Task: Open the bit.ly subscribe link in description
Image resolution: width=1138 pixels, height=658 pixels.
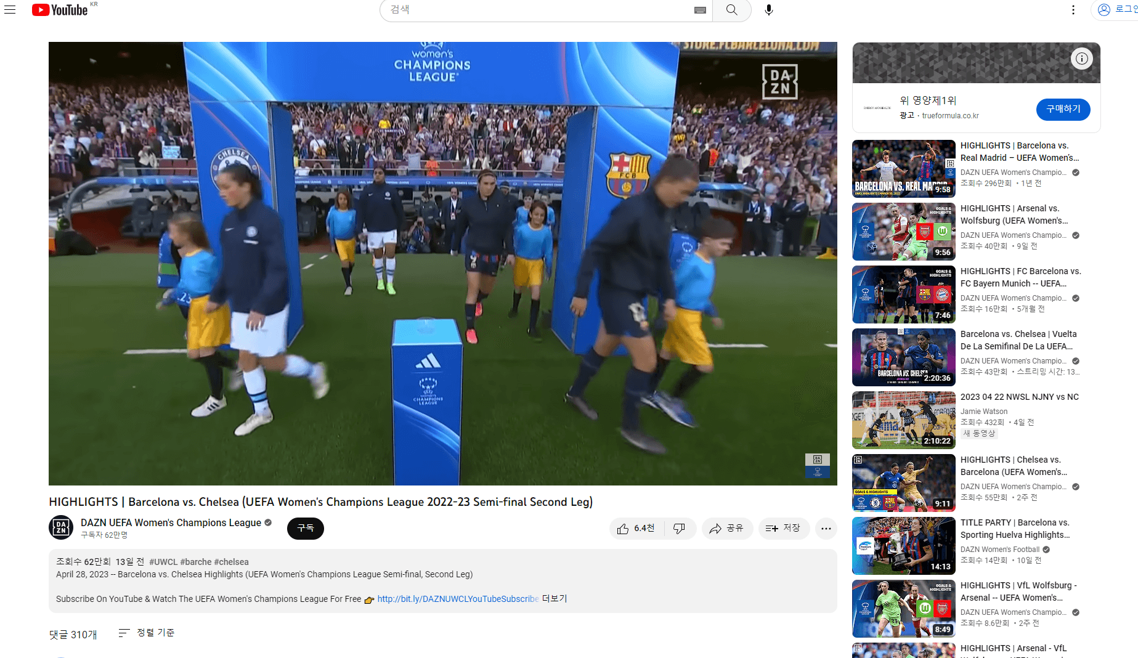Action: (x=458, y=599)
